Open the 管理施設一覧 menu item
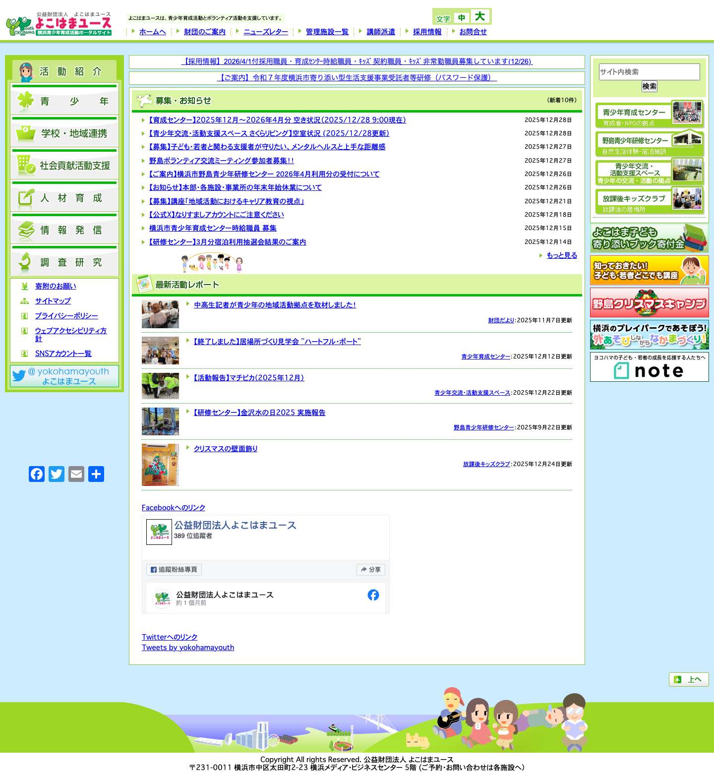The image size is (714, 772). [326, 31]
